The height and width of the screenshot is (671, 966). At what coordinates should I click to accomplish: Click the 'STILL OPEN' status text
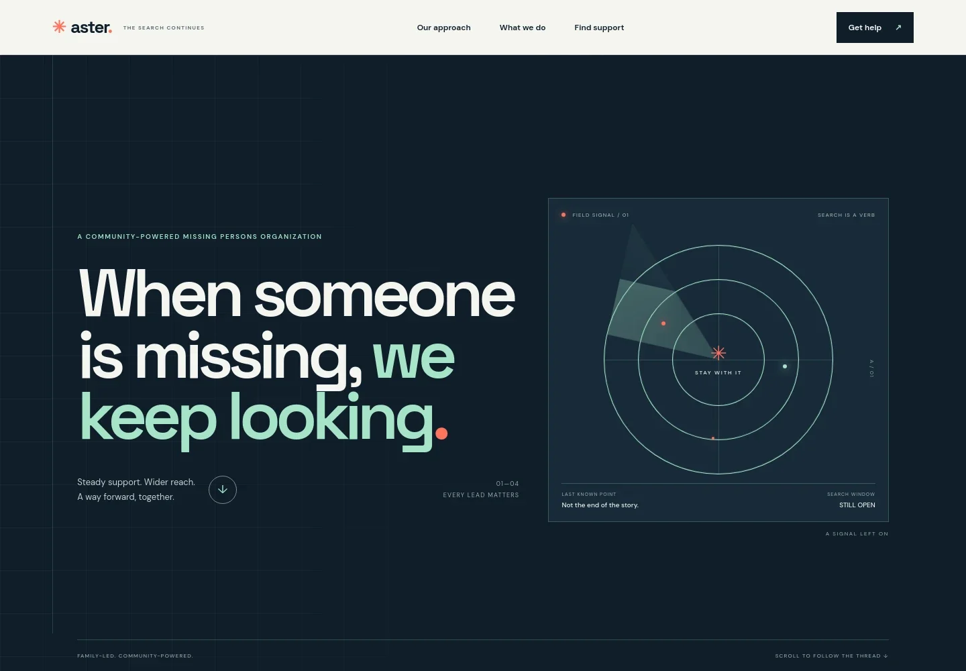pyautogui.click(x=857, y=505)
